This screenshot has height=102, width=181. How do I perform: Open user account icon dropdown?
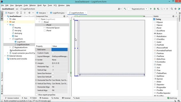coord(119,9)
